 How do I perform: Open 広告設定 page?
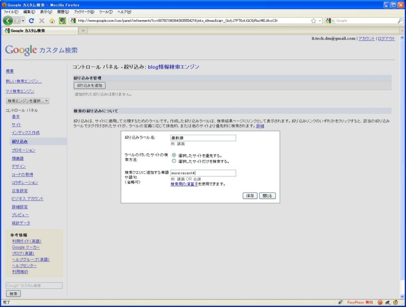[20, 190]
